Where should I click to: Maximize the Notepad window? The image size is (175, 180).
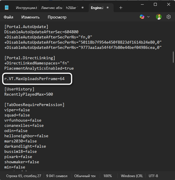[x=155, y=4]
